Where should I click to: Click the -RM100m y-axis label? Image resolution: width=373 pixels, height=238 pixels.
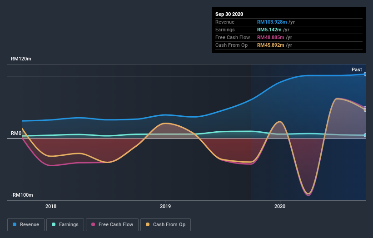(x=22, y=195)
